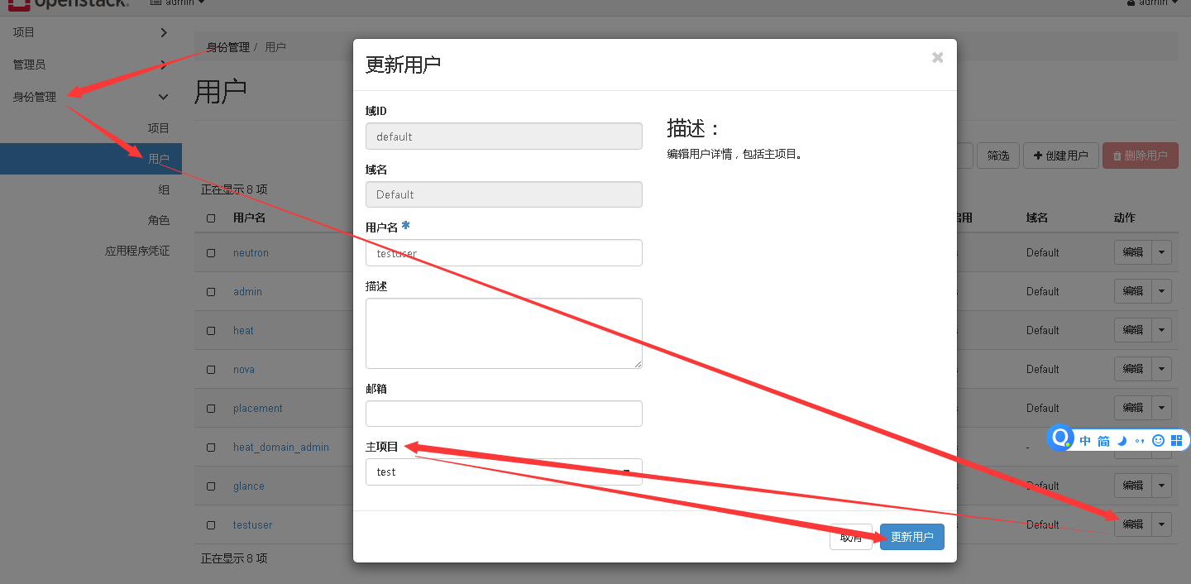Image resolution: width=1191 pixels, height=584 pixels.
Task: Toggle 简 simplified mode on IME bar
Action: [1103, 441]
